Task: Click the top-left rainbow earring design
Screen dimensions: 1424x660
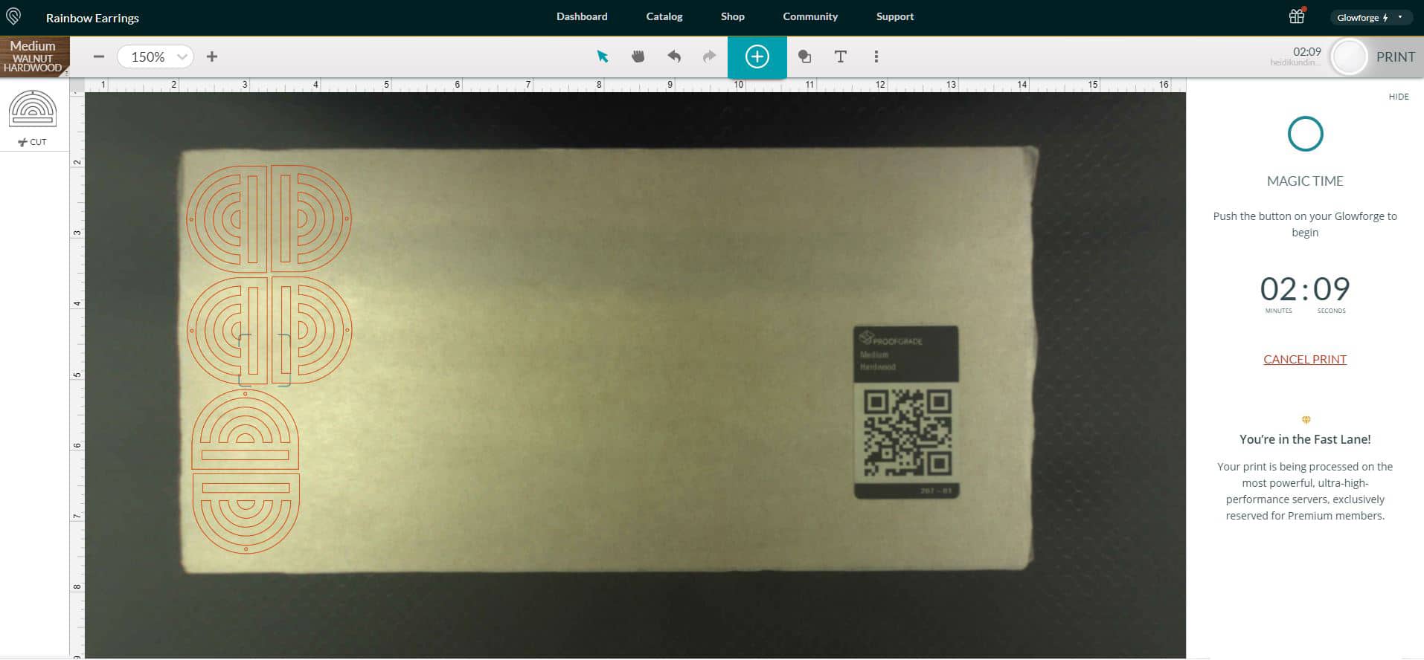Action: click(226, 219)
